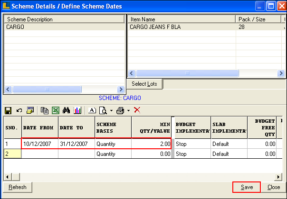Click the Scheme Description column header
287x199 pixels.
click(64, 19)
